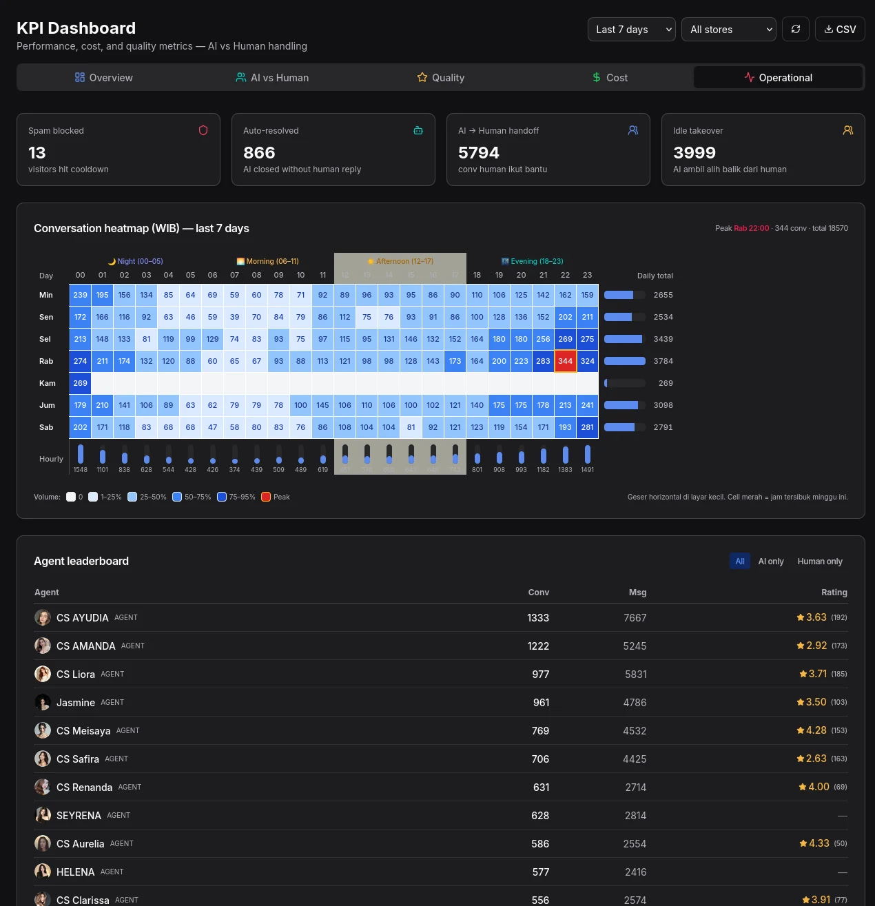Click the refresh icon button

(x=796, y=29)
